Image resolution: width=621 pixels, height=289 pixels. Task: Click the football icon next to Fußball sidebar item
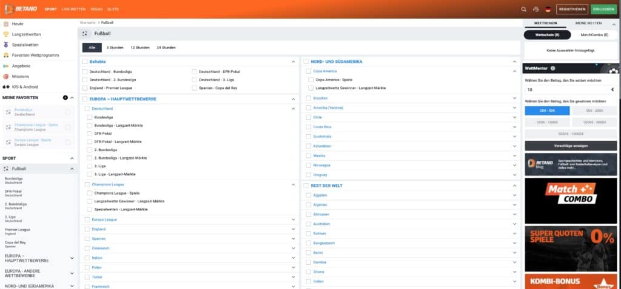pyautogui.click(x=6, y=169)
